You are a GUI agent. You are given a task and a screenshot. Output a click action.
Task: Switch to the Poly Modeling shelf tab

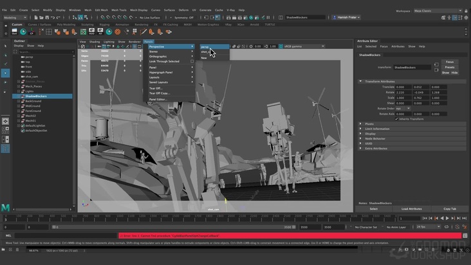pyautogui.click(x=66, y=24)
